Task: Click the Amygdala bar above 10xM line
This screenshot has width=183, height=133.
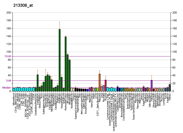Action: pos(67,73)
